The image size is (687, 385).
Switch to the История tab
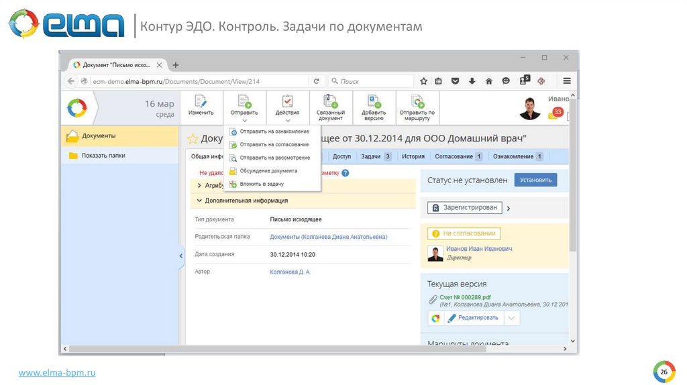pos(413,156)
